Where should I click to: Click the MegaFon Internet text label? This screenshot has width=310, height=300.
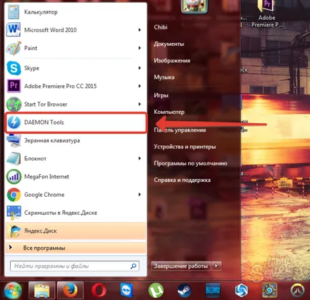[46, 177]
